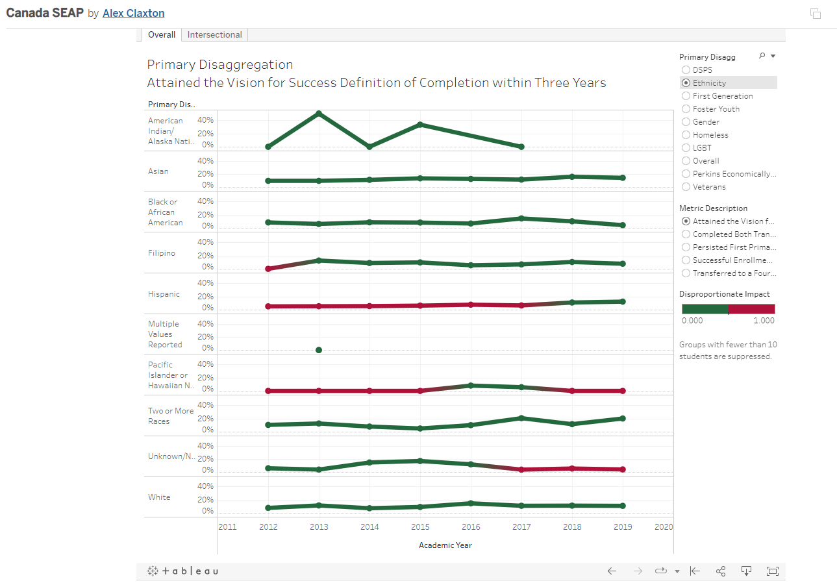The width and height of the screenshot is (837, 583).
Task: Click the Filipino 2012 red data point
Action: pyautogui.click(x=268, y=268)
